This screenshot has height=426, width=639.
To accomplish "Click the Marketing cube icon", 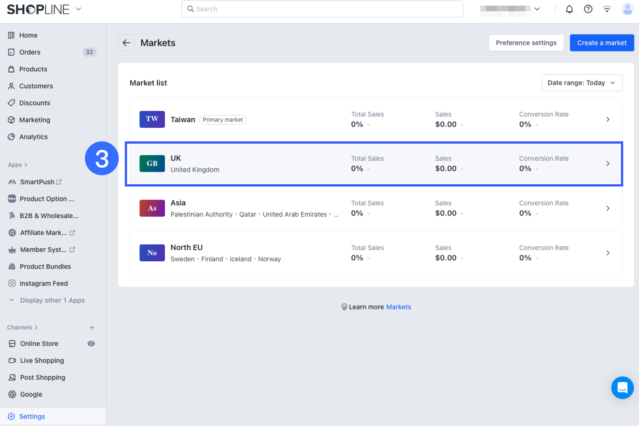I will point(11,120).
